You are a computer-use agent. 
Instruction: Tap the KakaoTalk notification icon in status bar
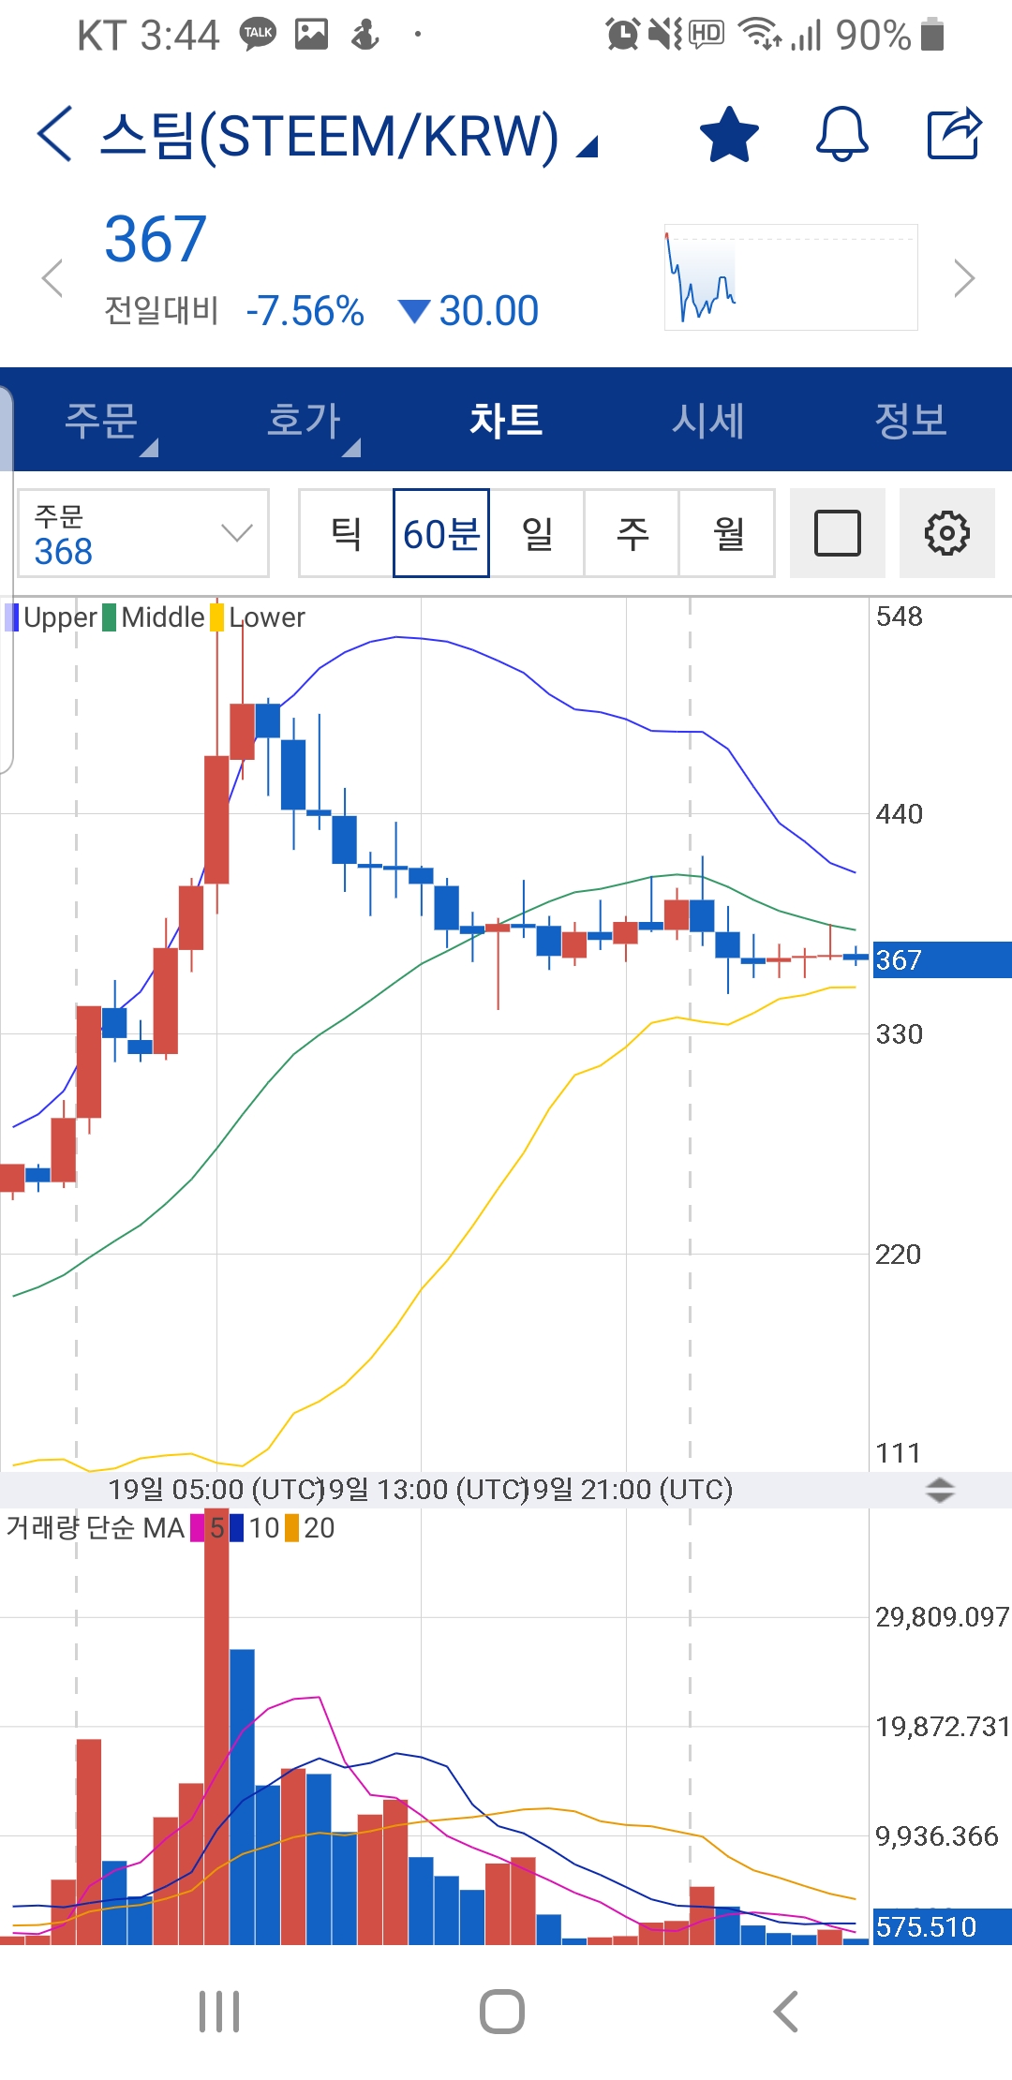point(258,35)
